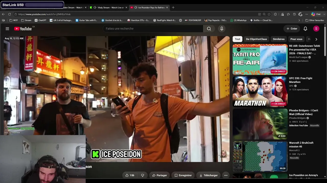Click the main video player

[x=116, y=99]
